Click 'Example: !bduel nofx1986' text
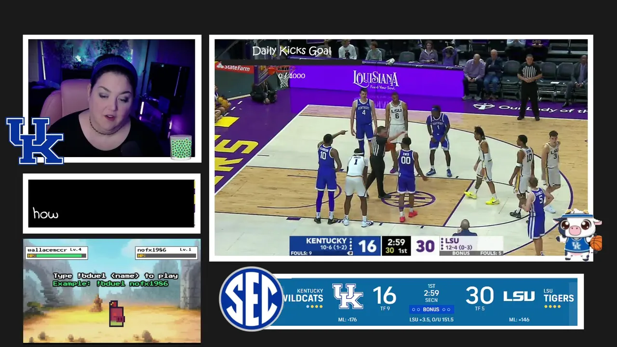Viewport: 617px width, 347px height. pos(110,283)
